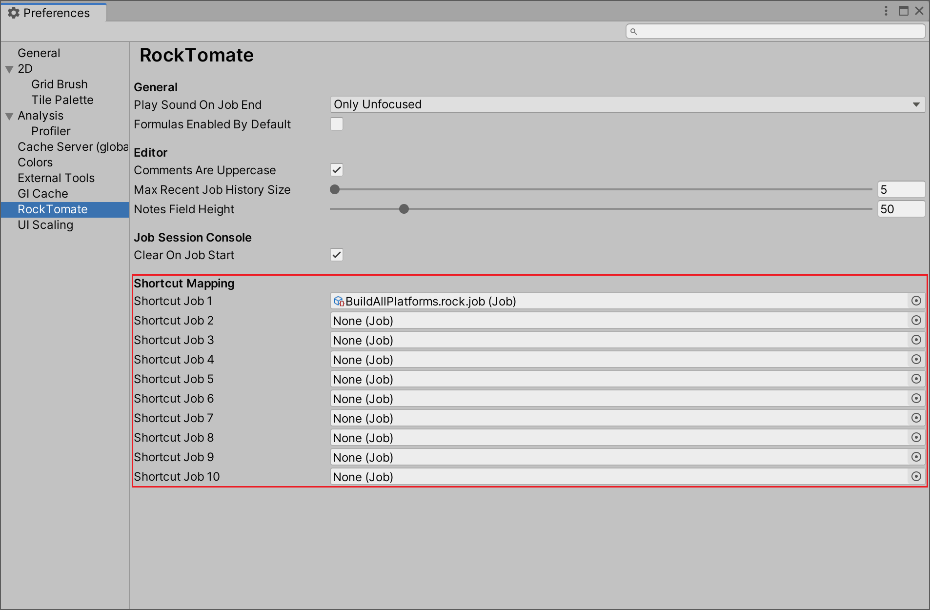
Task: Open object picker for Shortcut Job 6
Action: click(916, 398)
